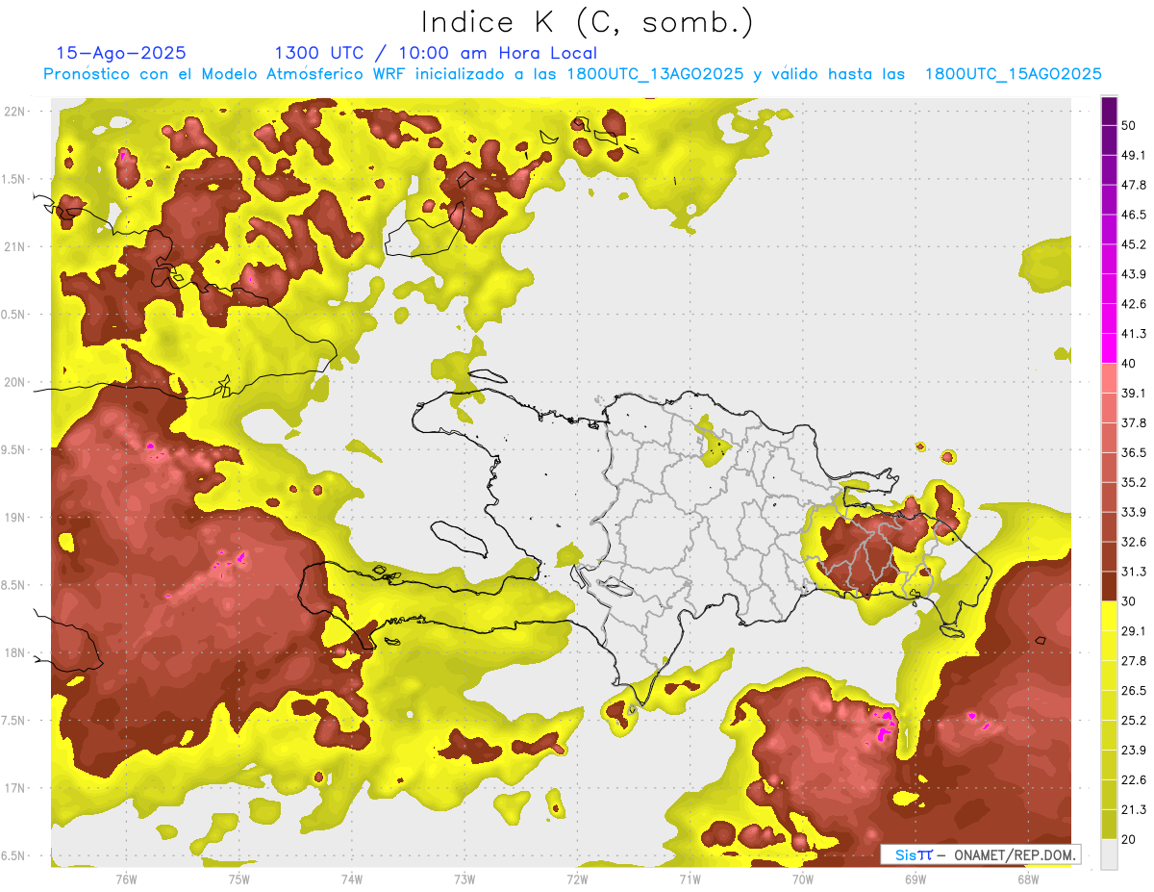This screenshot has width=1154, height=892.
Task: Click the '21N' latitude label
Action: pos(14,247)
